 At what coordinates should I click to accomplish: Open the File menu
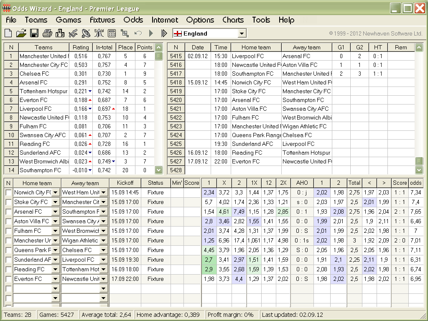coord(11,20)
